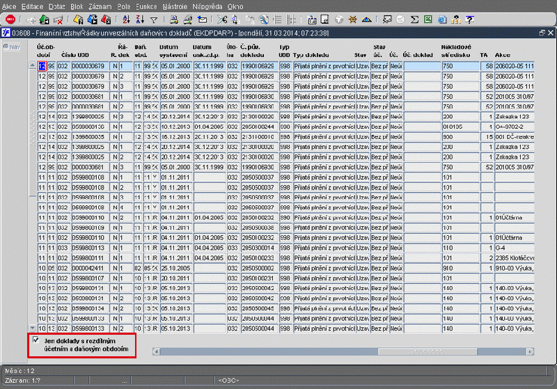Screen dimensions: 557x389
Task: Click original document number 2050500045
Action: point(258,308)
